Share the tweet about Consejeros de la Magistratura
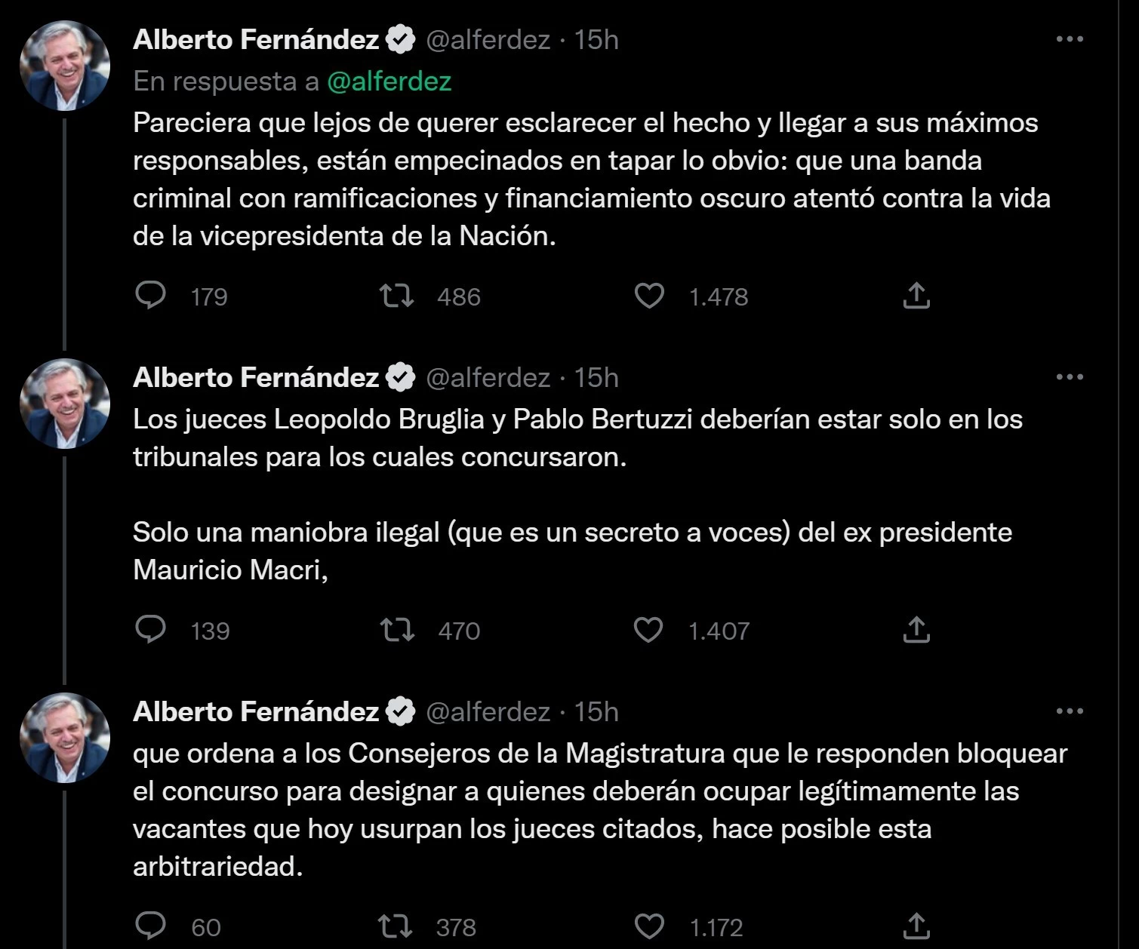The image size is (1139, 949). [x=916, y=926]
